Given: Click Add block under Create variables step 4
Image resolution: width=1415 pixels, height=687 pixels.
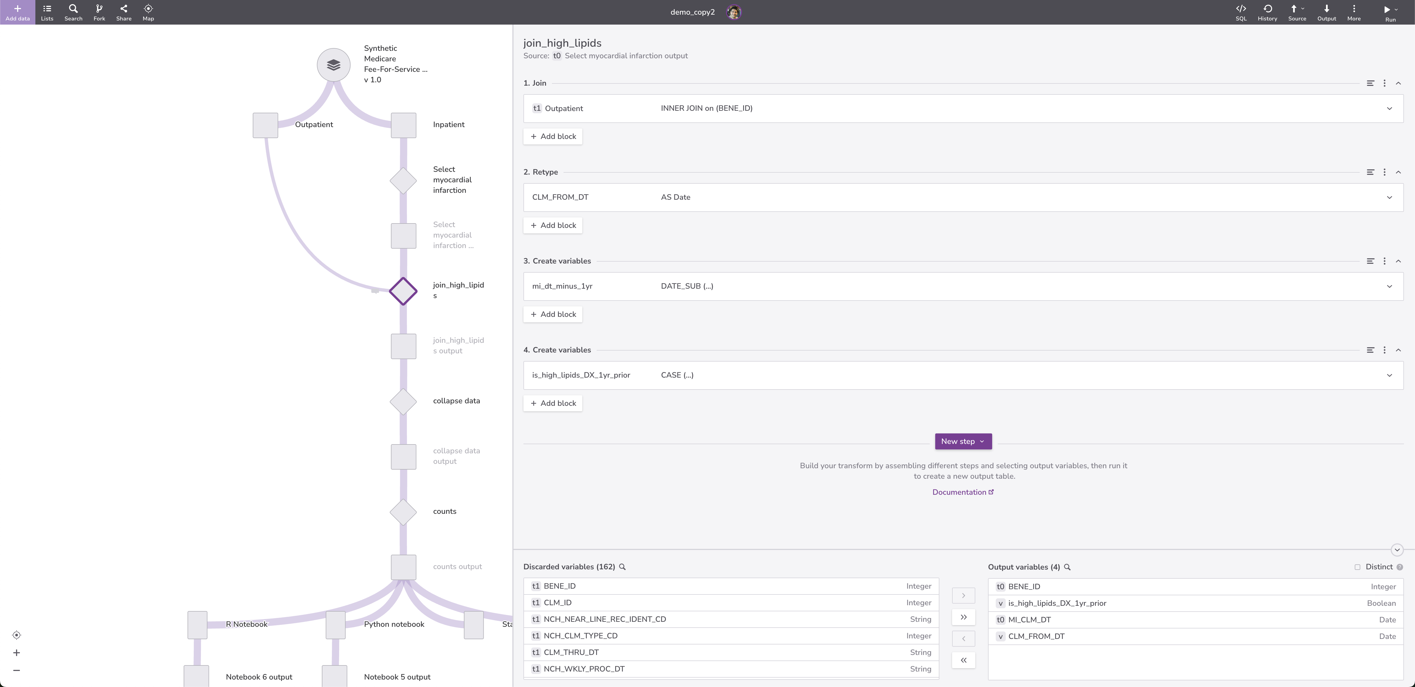Looking at the screenshot, I should click(x=553, y=403).
